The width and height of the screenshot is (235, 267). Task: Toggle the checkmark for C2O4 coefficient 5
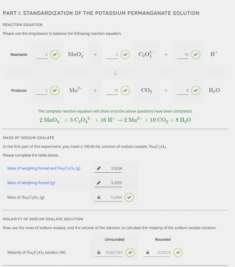125,54
